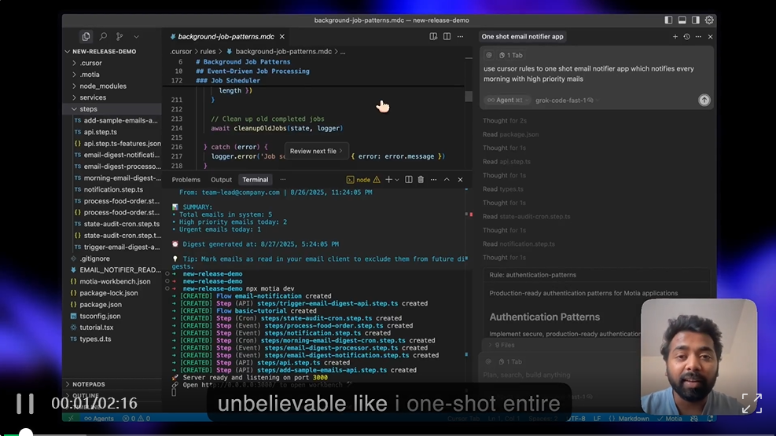Open terminal panel more actions

[x=433, y=179]
